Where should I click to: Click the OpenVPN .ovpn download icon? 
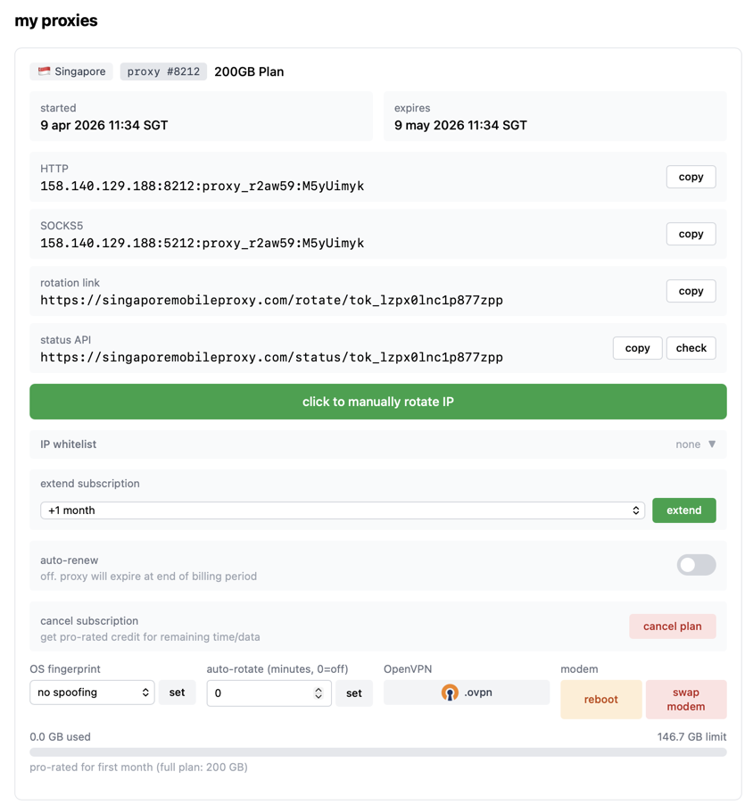point(450,693)
